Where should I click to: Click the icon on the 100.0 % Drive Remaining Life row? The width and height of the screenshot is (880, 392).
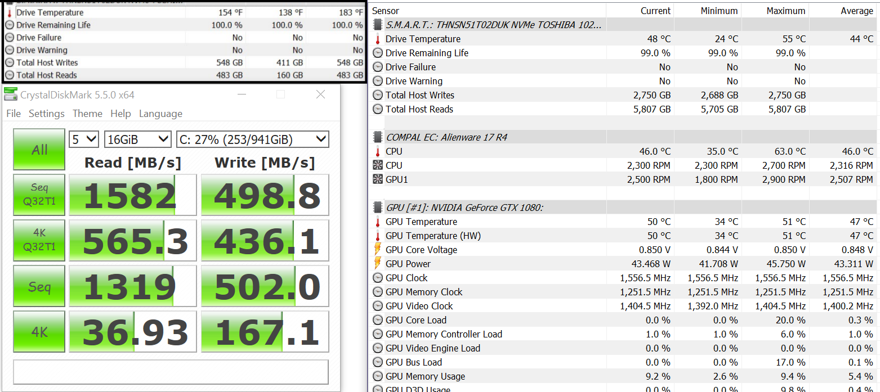pos(10,25)
